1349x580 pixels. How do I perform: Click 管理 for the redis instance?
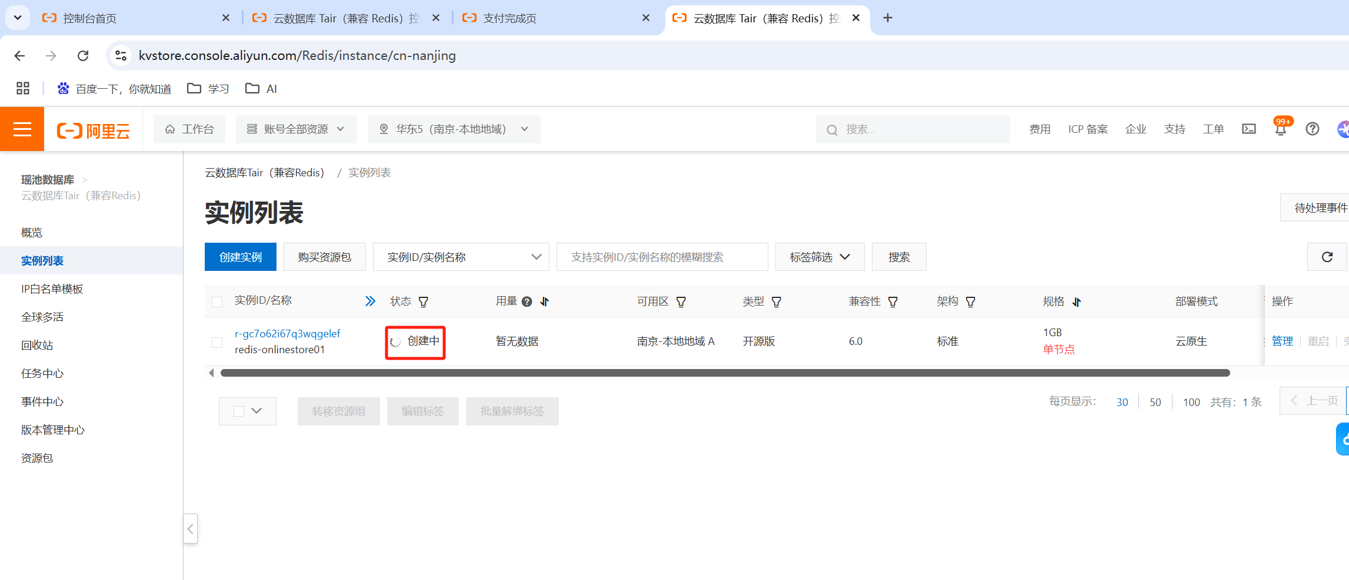coord(1283,341)
